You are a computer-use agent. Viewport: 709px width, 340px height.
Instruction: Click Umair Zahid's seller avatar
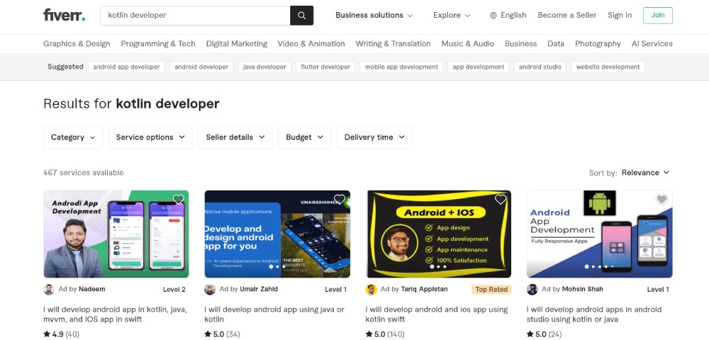210,290
